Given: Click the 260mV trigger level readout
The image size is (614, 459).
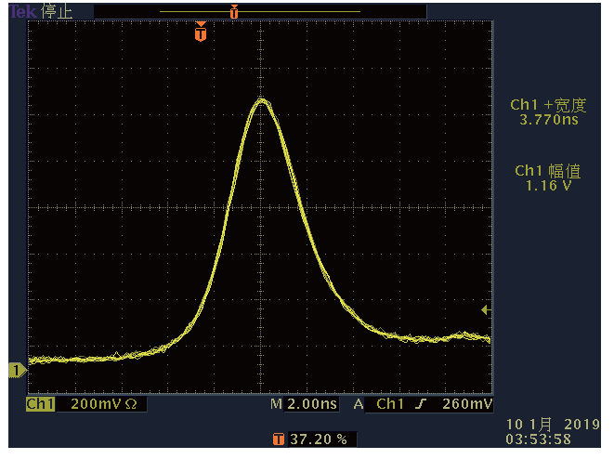Looking at the screenshot, I should (467, 405).
